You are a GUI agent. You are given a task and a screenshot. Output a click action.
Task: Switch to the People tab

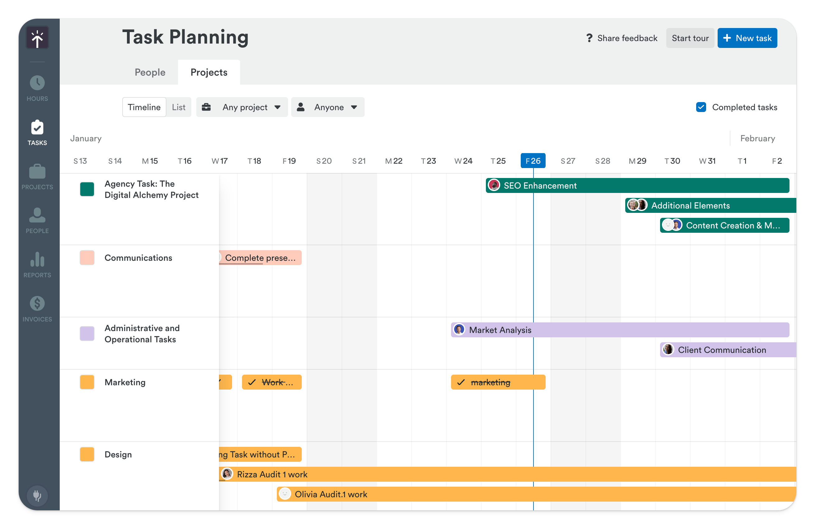click(150, 72)
